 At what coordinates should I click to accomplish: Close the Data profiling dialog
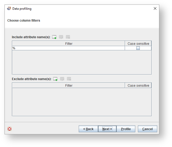[155, 8]
